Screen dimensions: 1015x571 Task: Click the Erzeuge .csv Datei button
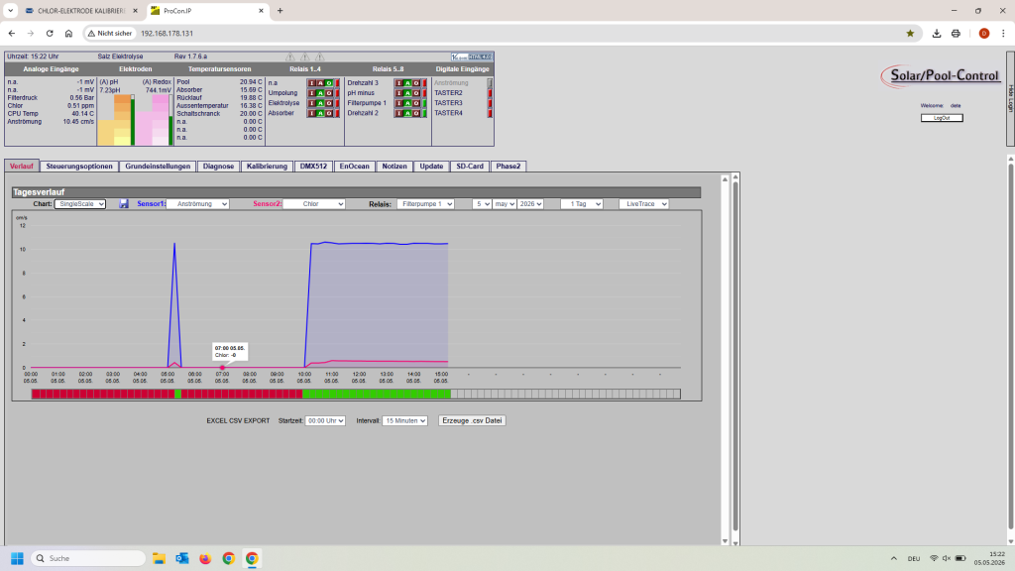click(472, 420)
